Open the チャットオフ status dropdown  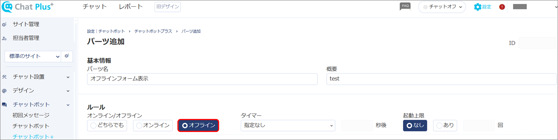pyautogui.click(x=442, y=7)
